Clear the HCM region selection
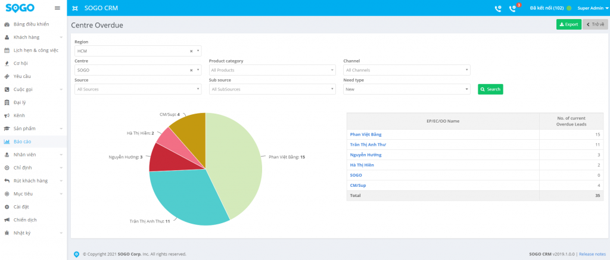Image resolution: width=610 pixels, height=260 pixels. point(191,51)
